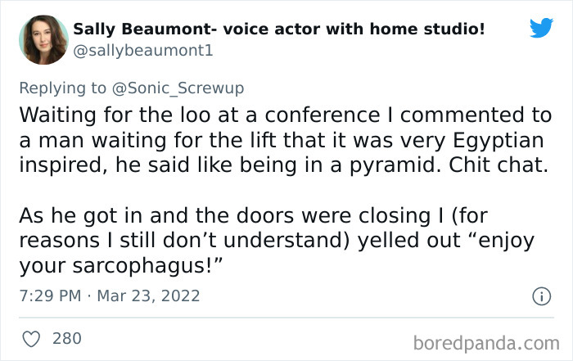The height and width of the screenshot is (361, 573).
Task: Click the Mar 23, 2022 date
Action: coord(148,296)
